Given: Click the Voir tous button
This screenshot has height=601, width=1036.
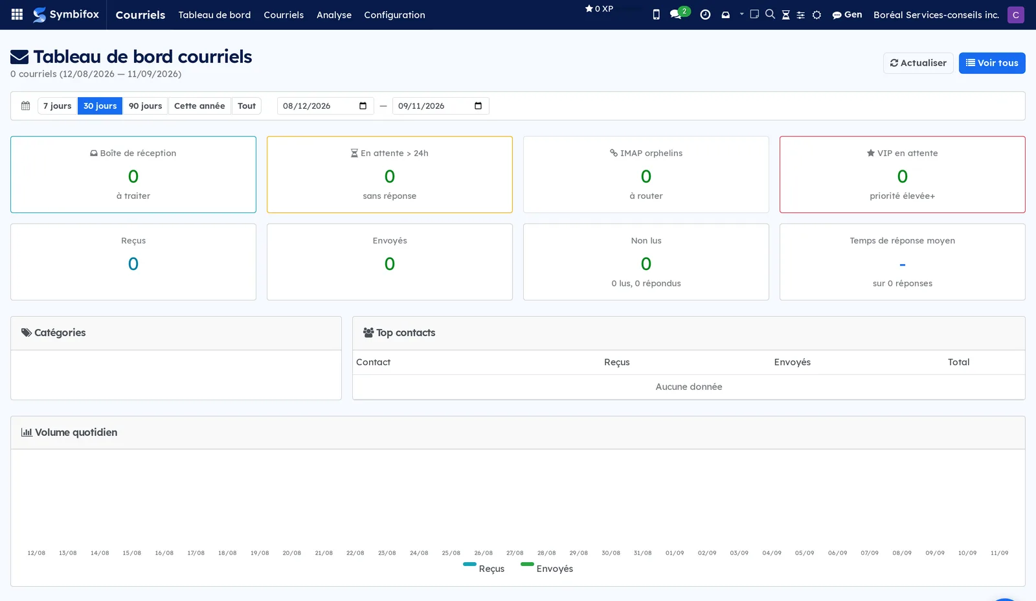Looking at the screenshot, I should point(992,63).
